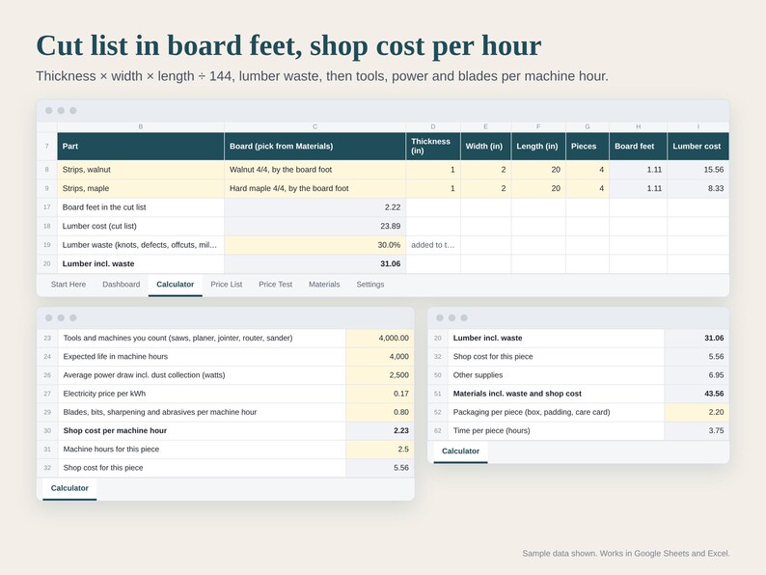766x575 pixels.
Task: Click the maple row pieces value 4
Action: (x=588, y=188)
